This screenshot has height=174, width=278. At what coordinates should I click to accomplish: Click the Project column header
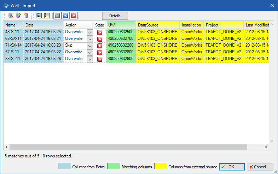[224, 25]
